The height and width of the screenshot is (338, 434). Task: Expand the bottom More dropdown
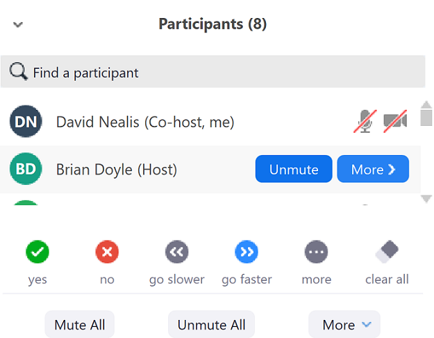tap(344, 324)
